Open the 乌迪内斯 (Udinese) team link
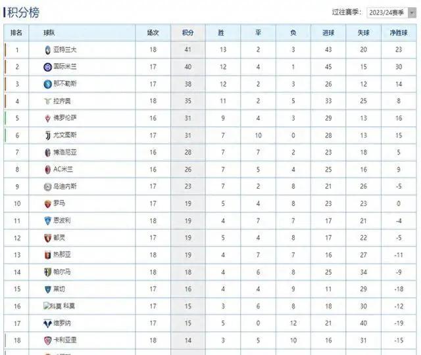 coord(64,187)
